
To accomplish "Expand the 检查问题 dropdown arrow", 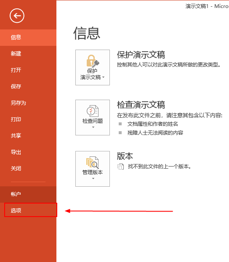I will click(93, 127).
